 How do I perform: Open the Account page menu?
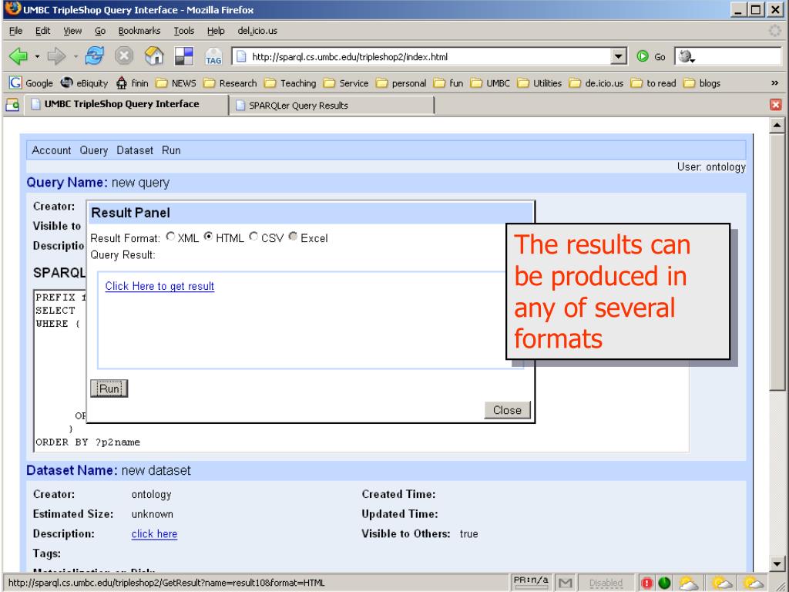click(x=52, y=150)
